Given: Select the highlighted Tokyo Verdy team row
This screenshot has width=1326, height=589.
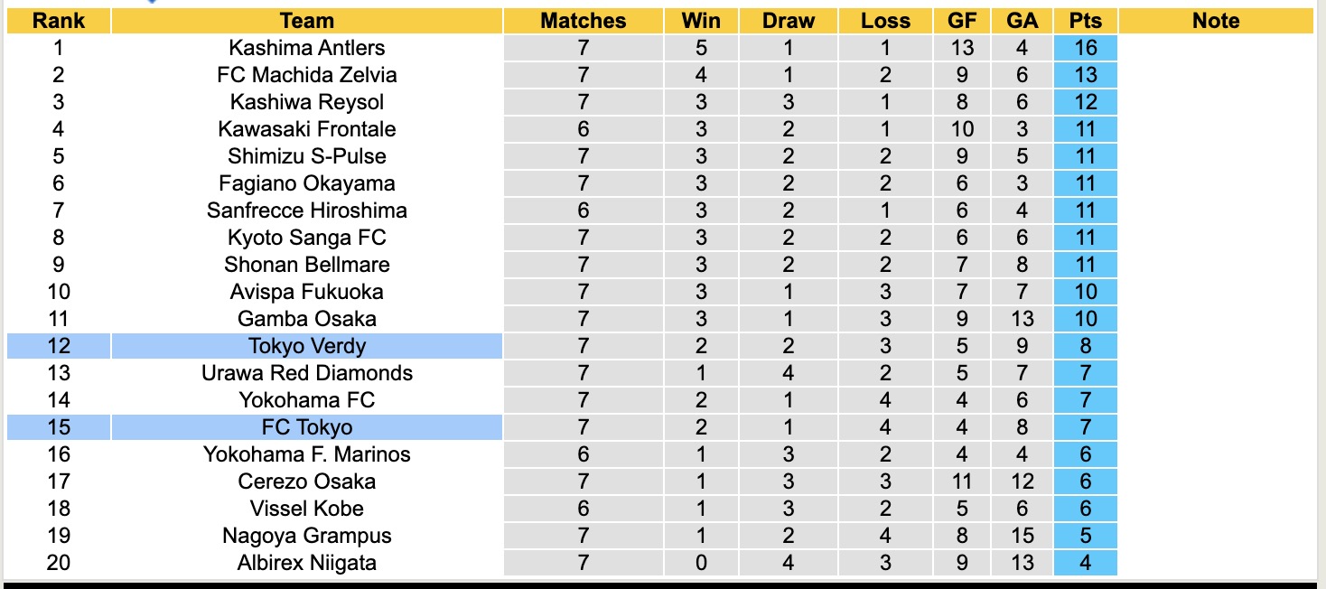Looking at the screenshot, I should click(x=307, y=346).
